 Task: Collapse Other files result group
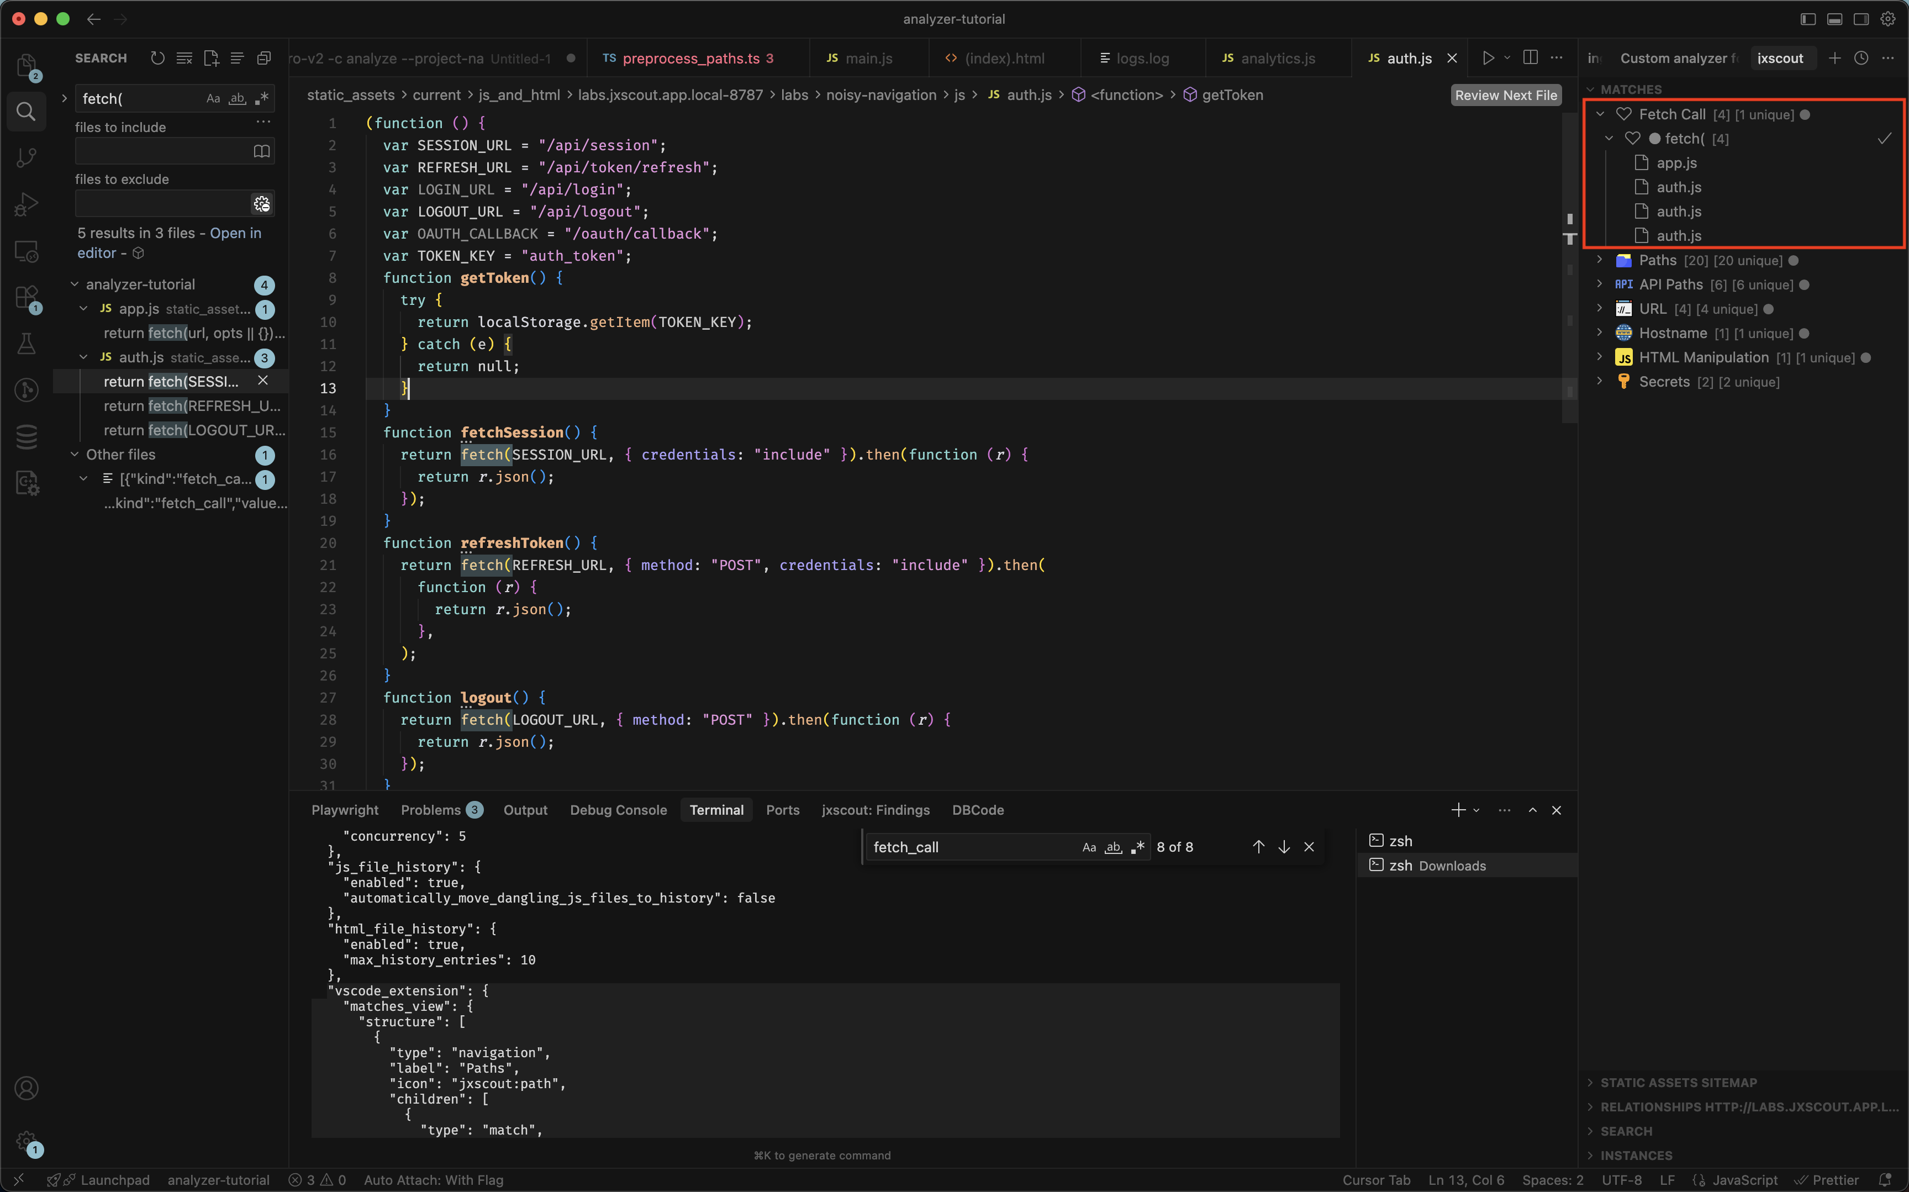tap(74, 454)
